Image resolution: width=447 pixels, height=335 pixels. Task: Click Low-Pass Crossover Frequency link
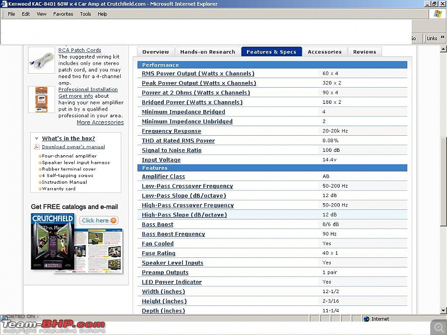pyautogui.click(x=188, y=186)
